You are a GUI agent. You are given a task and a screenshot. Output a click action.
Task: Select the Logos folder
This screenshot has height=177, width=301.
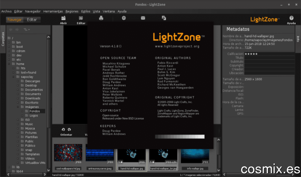[x=33, y=115]
